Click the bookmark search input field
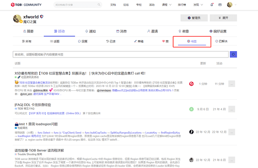 [x=120, y=55]
